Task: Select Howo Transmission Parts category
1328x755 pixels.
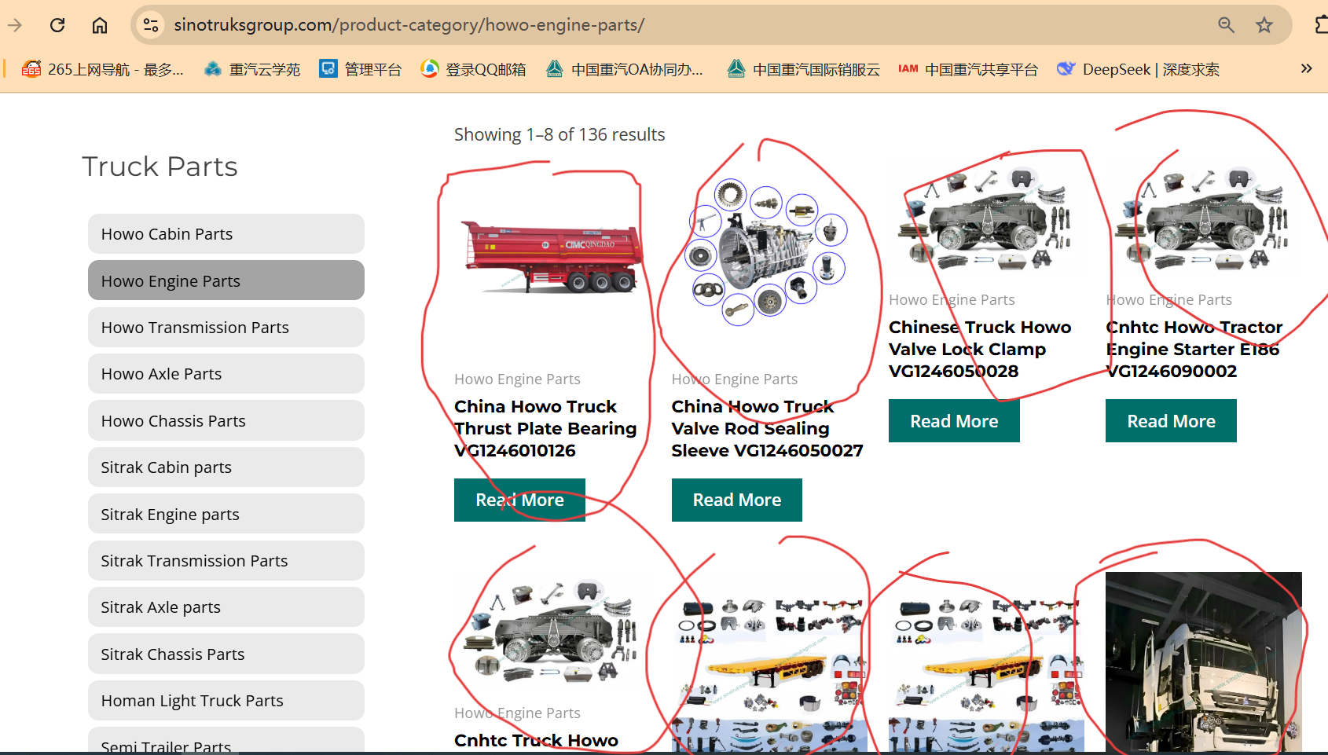Action: (226, 328)
